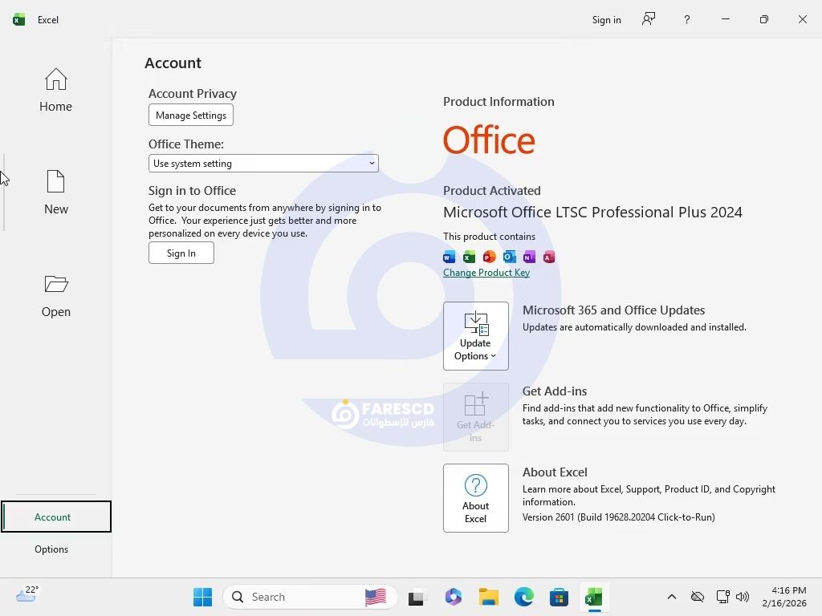The width and height of the screenshot is (822, 616).
Task: Click the Change Product Key link
Action: [486, 273]
